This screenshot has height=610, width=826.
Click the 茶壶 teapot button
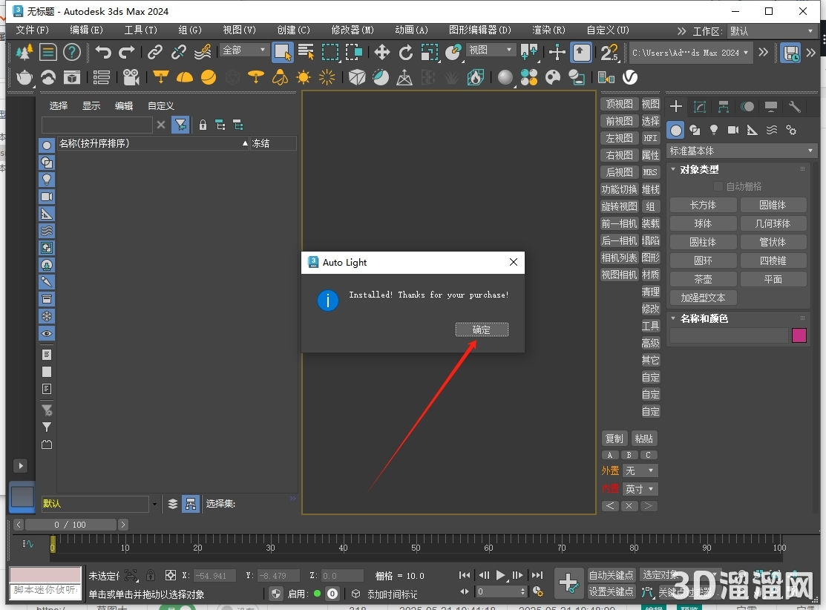coord(703,279)
